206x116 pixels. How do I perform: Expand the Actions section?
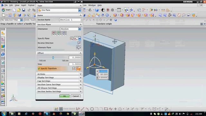tap(59, 74)
